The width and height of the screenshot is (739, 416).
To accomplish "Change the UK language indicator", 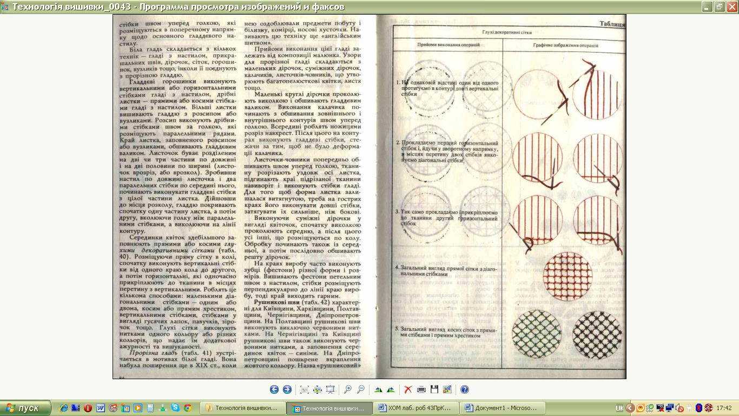I will click(x=620, y=408).
